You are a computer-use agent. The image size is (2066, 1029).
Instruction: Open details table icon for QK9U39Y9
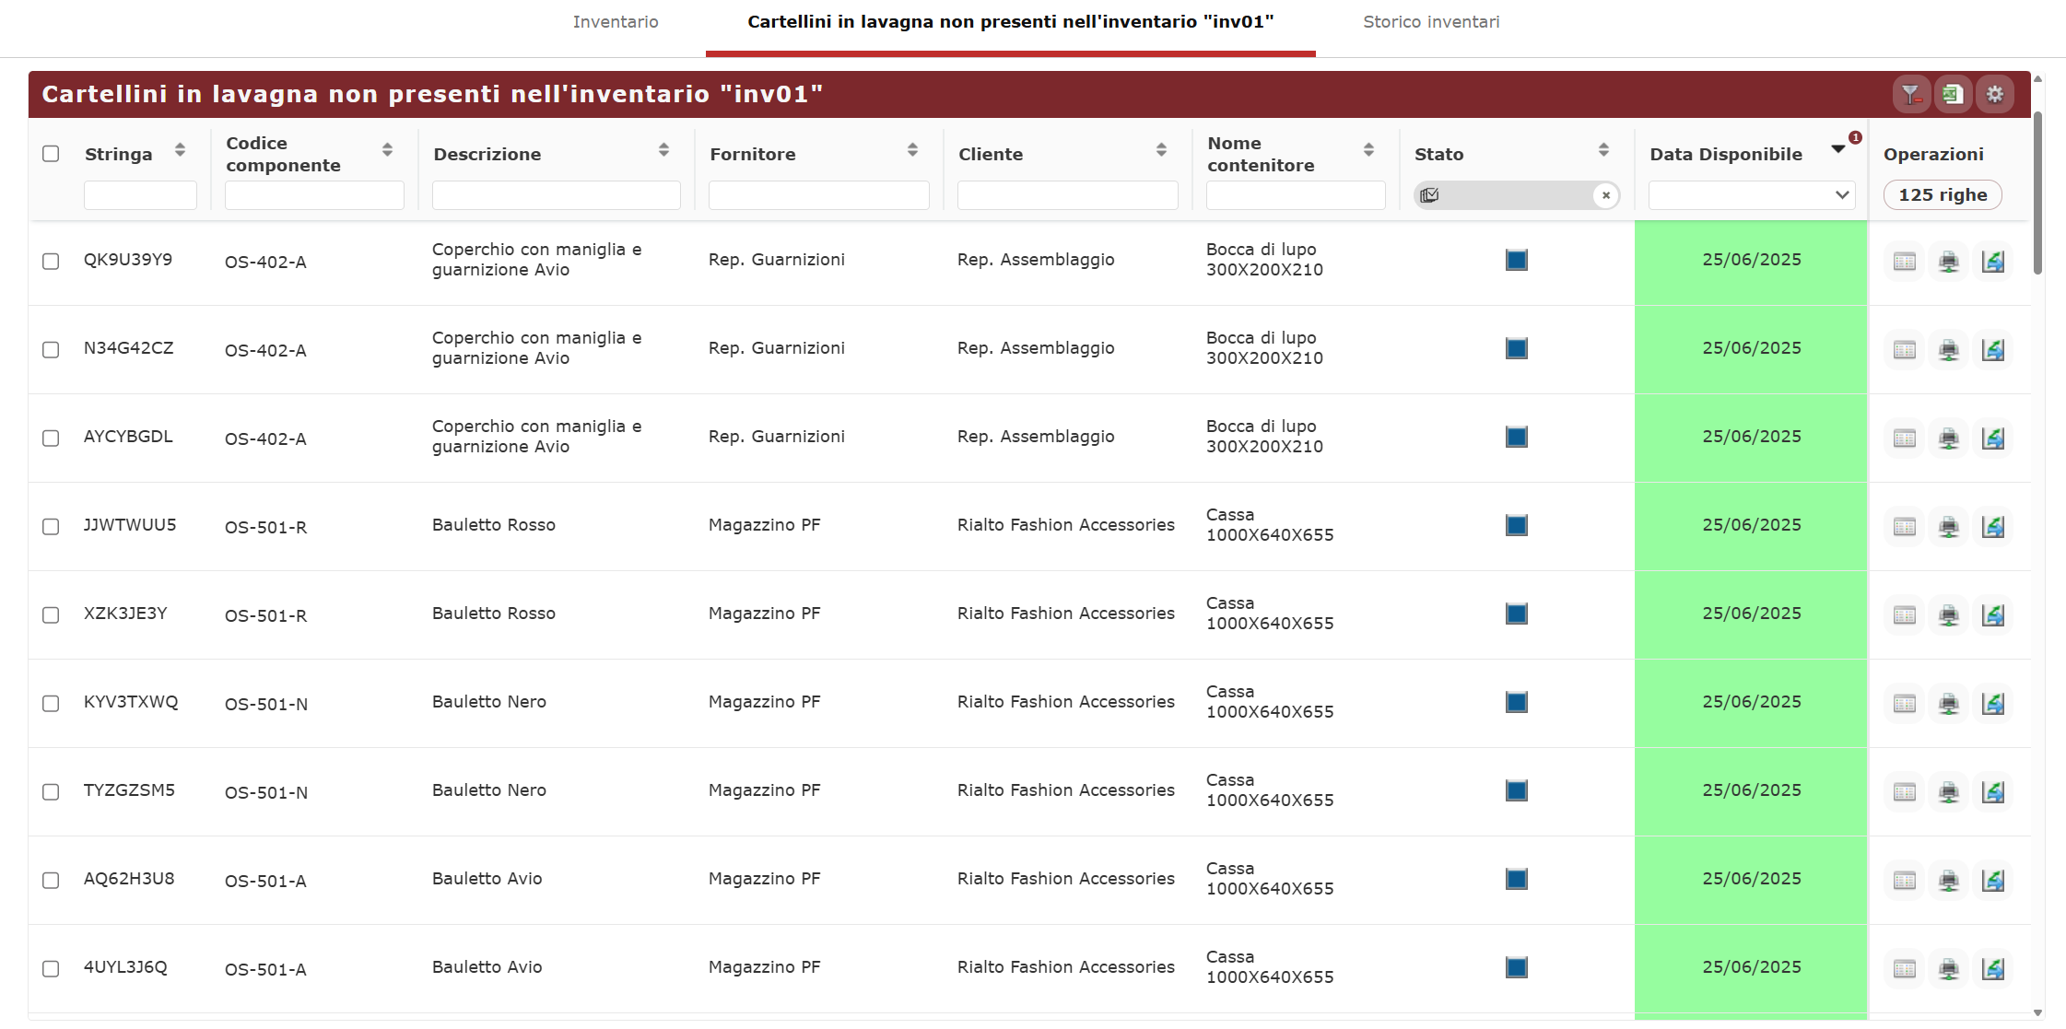(x=1905, y=262)
